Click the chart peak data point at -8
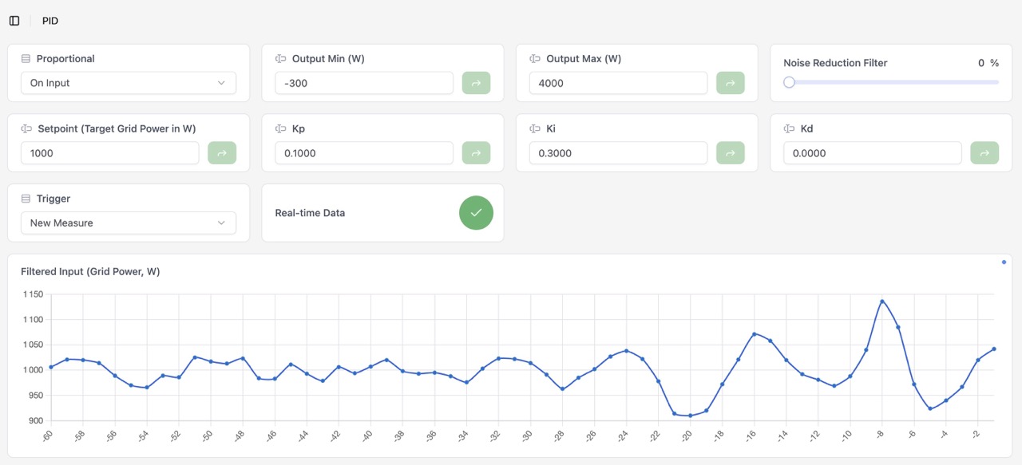Screen dimensions: 1022x465 coord(882,301)
